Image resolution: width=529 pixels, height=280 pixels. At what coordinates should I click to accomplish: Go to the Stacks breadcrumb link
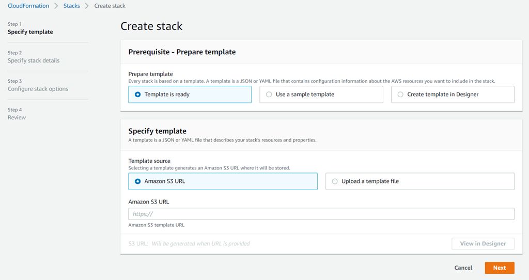(x=71, y=6)
